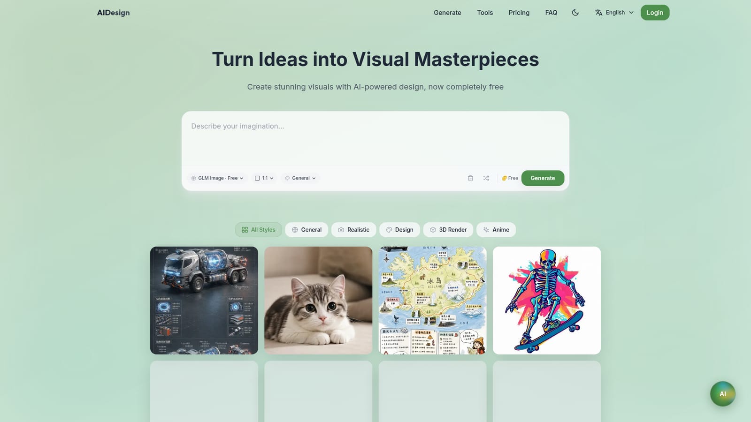Toggle dark mode moon icon
The image size is (751, 422).
point(575,13)
